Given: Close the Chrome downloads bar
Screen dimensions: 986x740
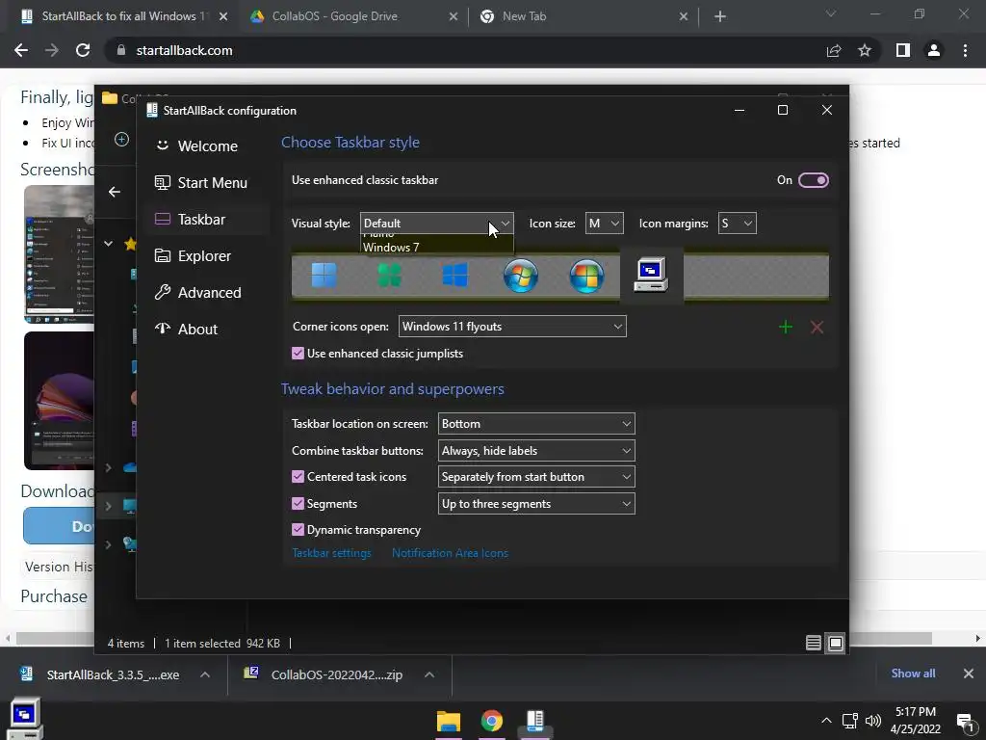Looking at the screenshot, I should coord(969,674).
